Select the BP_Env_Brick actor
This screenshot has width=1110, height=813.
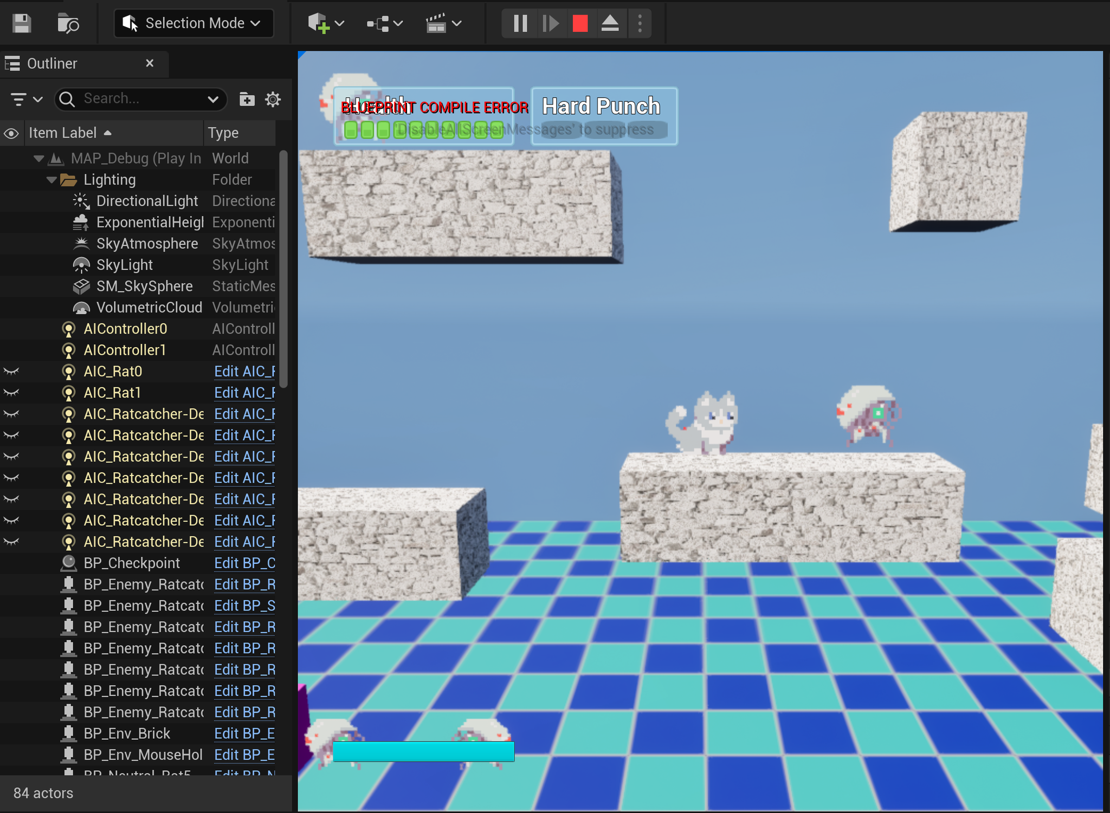point(127,733)
